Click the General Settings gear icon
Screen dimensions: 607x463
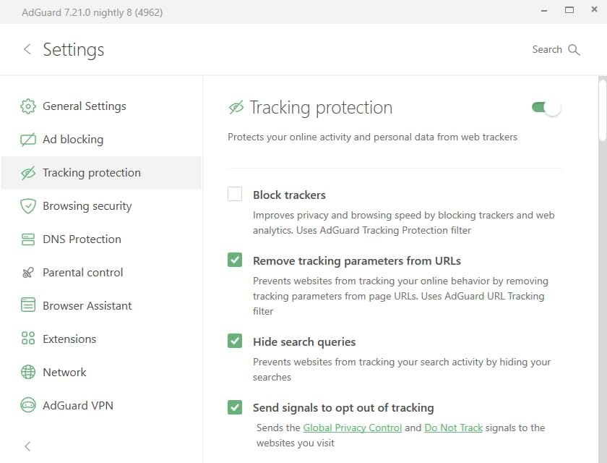point(28,106)
